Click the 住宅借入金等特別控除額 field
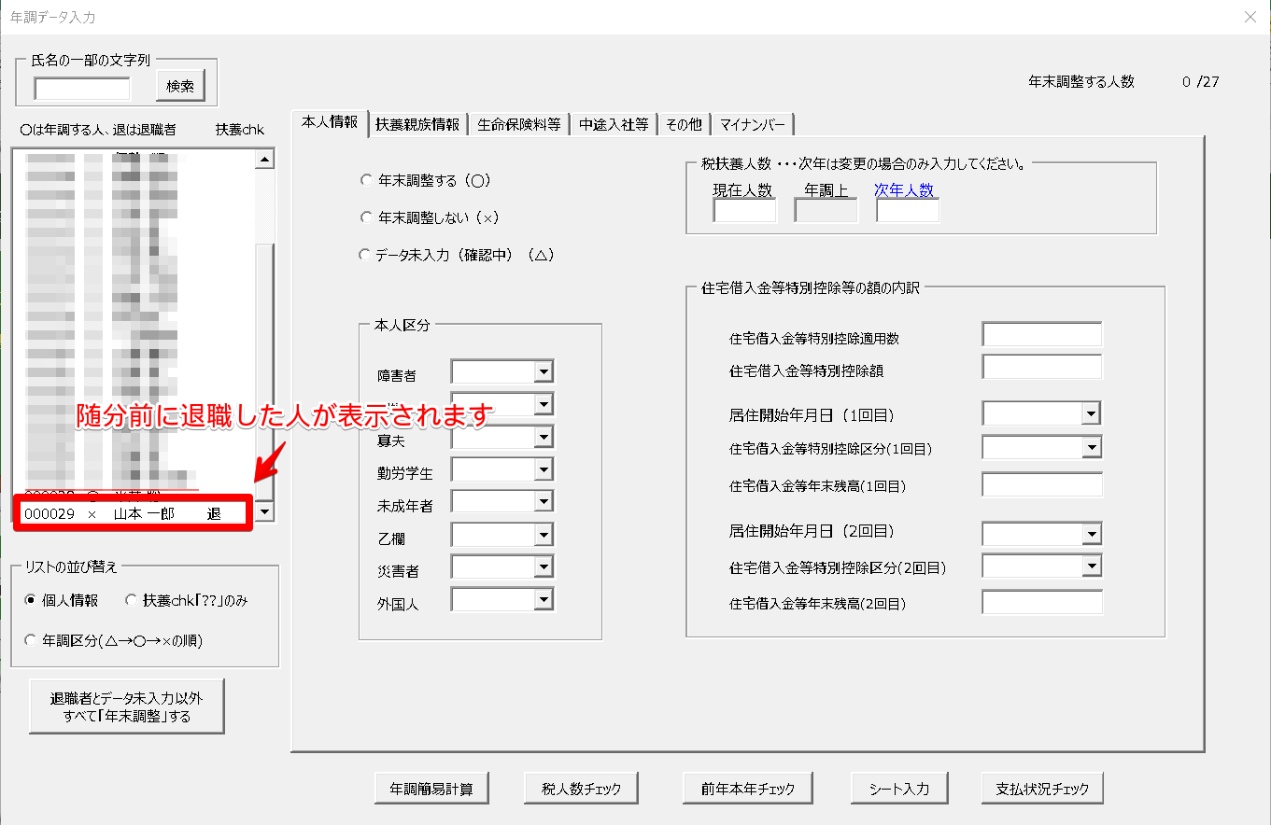The height and width of the screenshot is (825, 1271). click(1042, 367)
